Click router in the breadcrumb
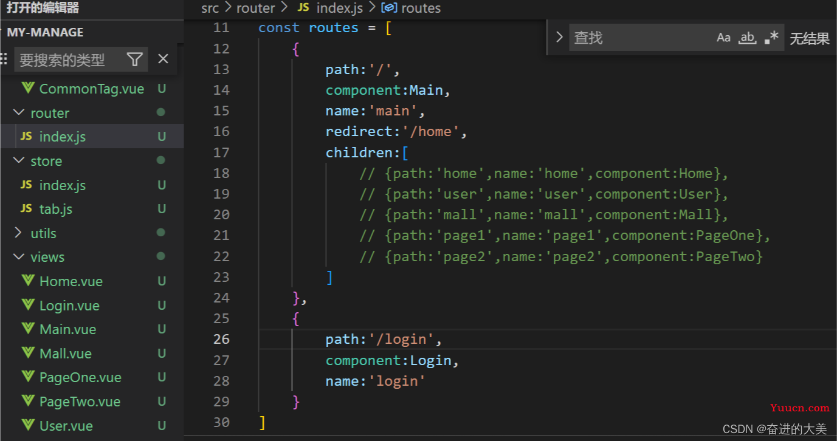Screen dimensions: 837x441 pos(255,9)
